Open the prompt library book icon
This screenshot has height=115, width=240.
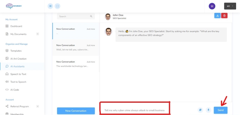tap(200, 110)
